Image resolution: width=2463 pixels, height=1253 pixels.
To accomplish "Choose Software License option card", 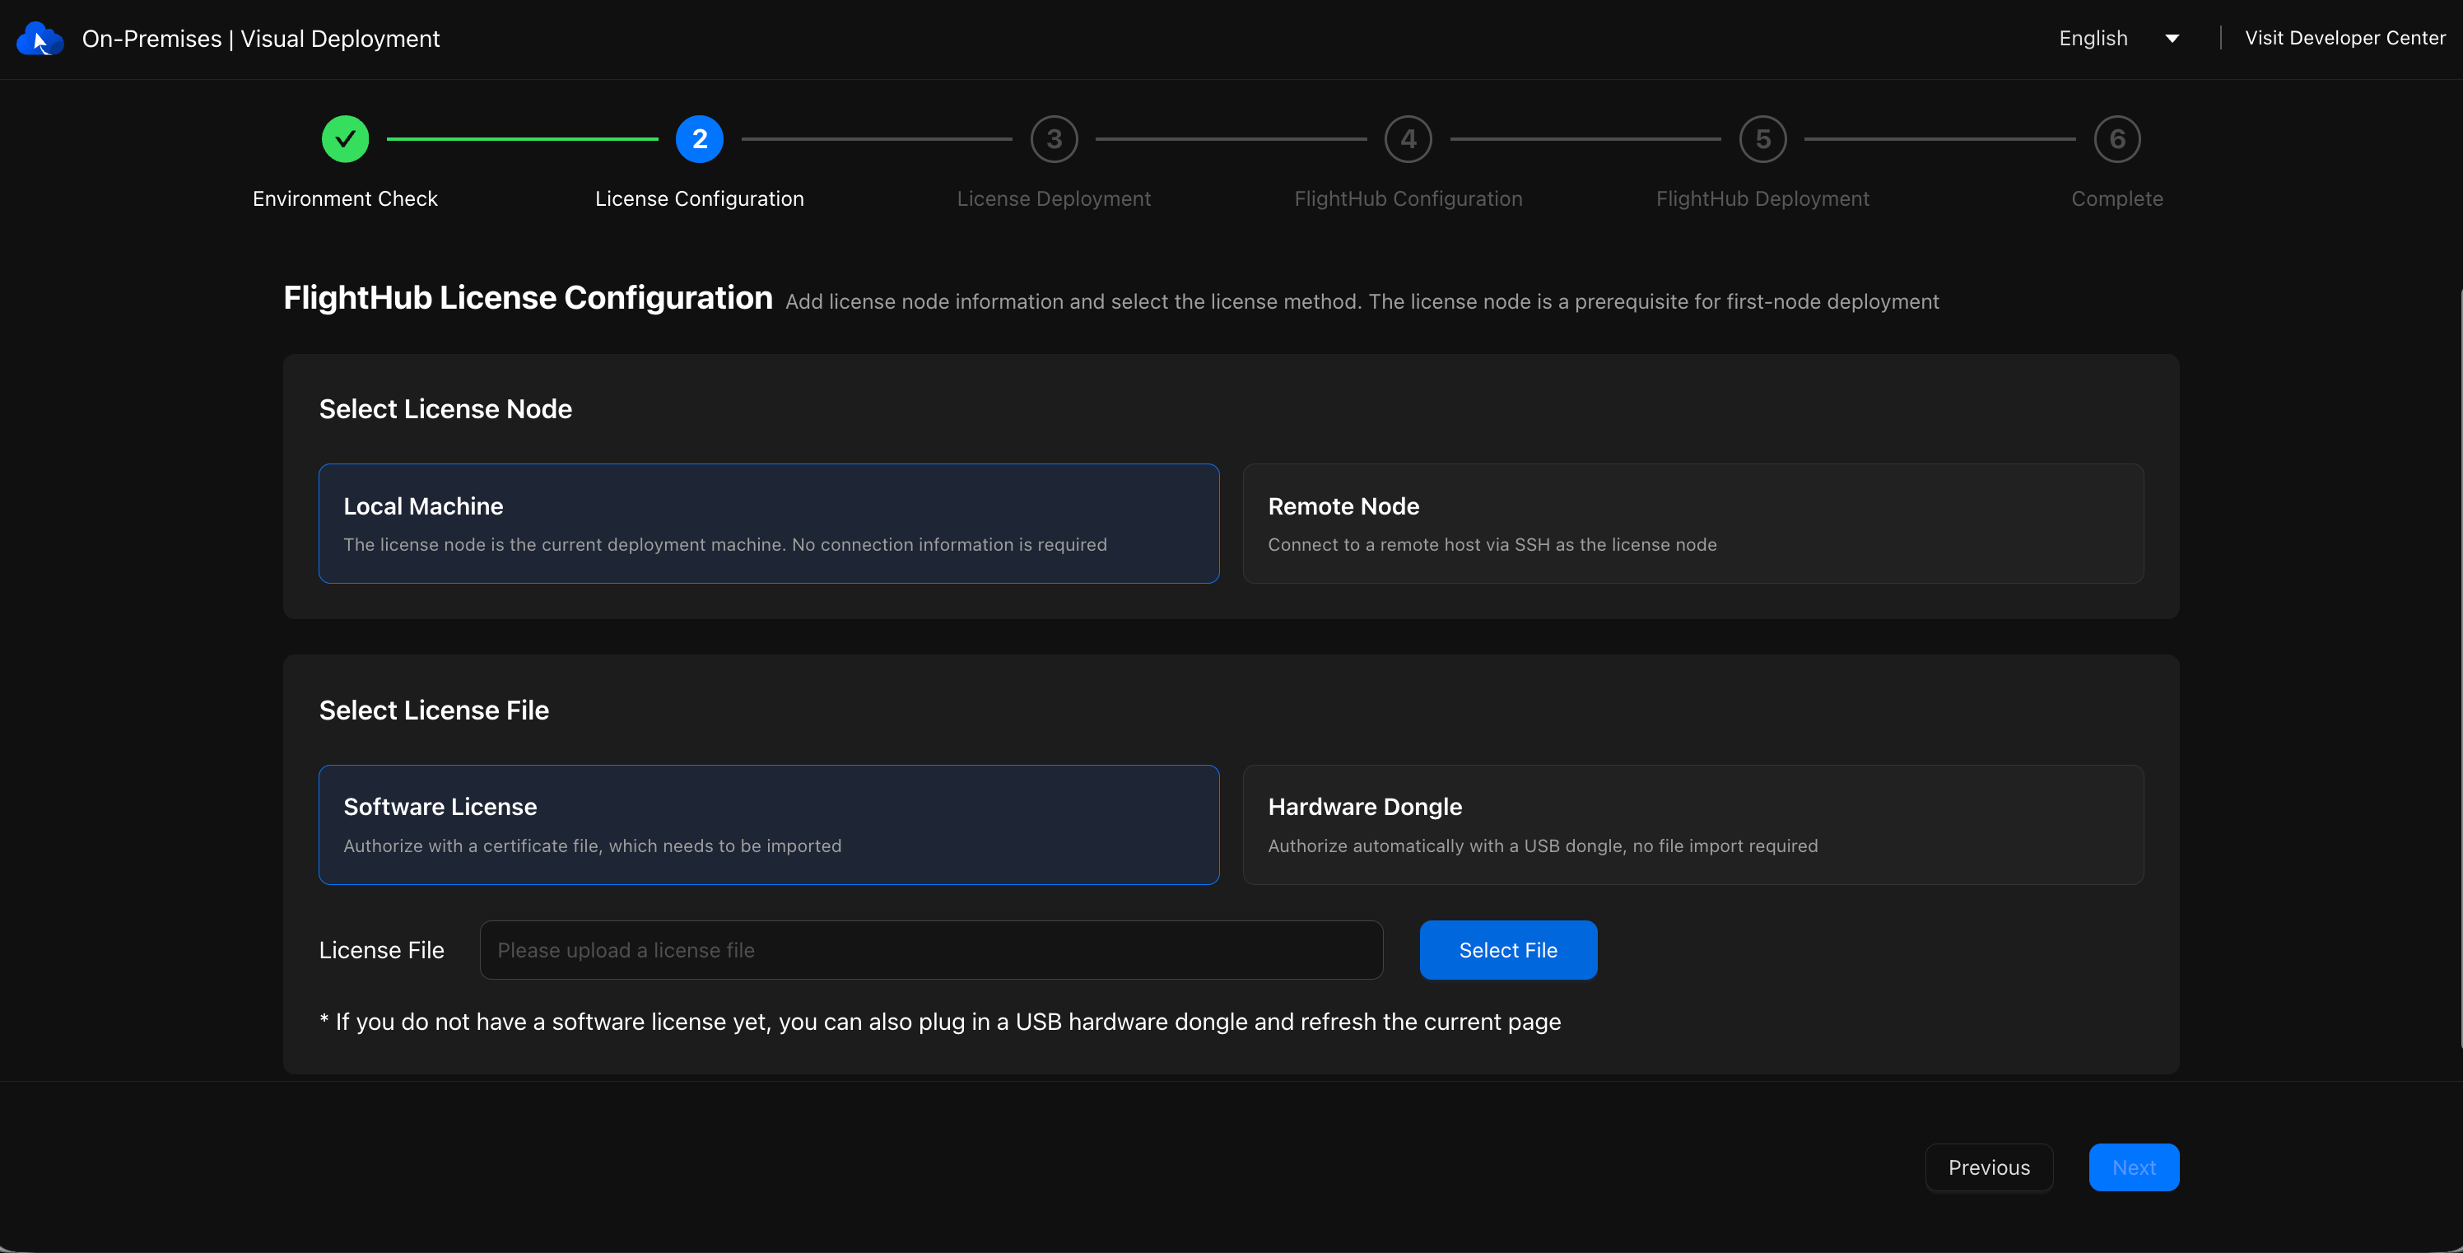I will [x=769, y=824].
